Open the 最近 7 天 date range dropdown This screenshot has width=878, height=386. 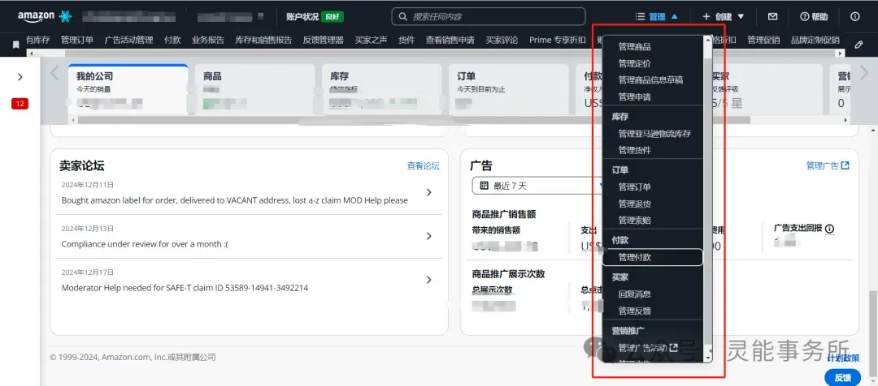(537, 186)
